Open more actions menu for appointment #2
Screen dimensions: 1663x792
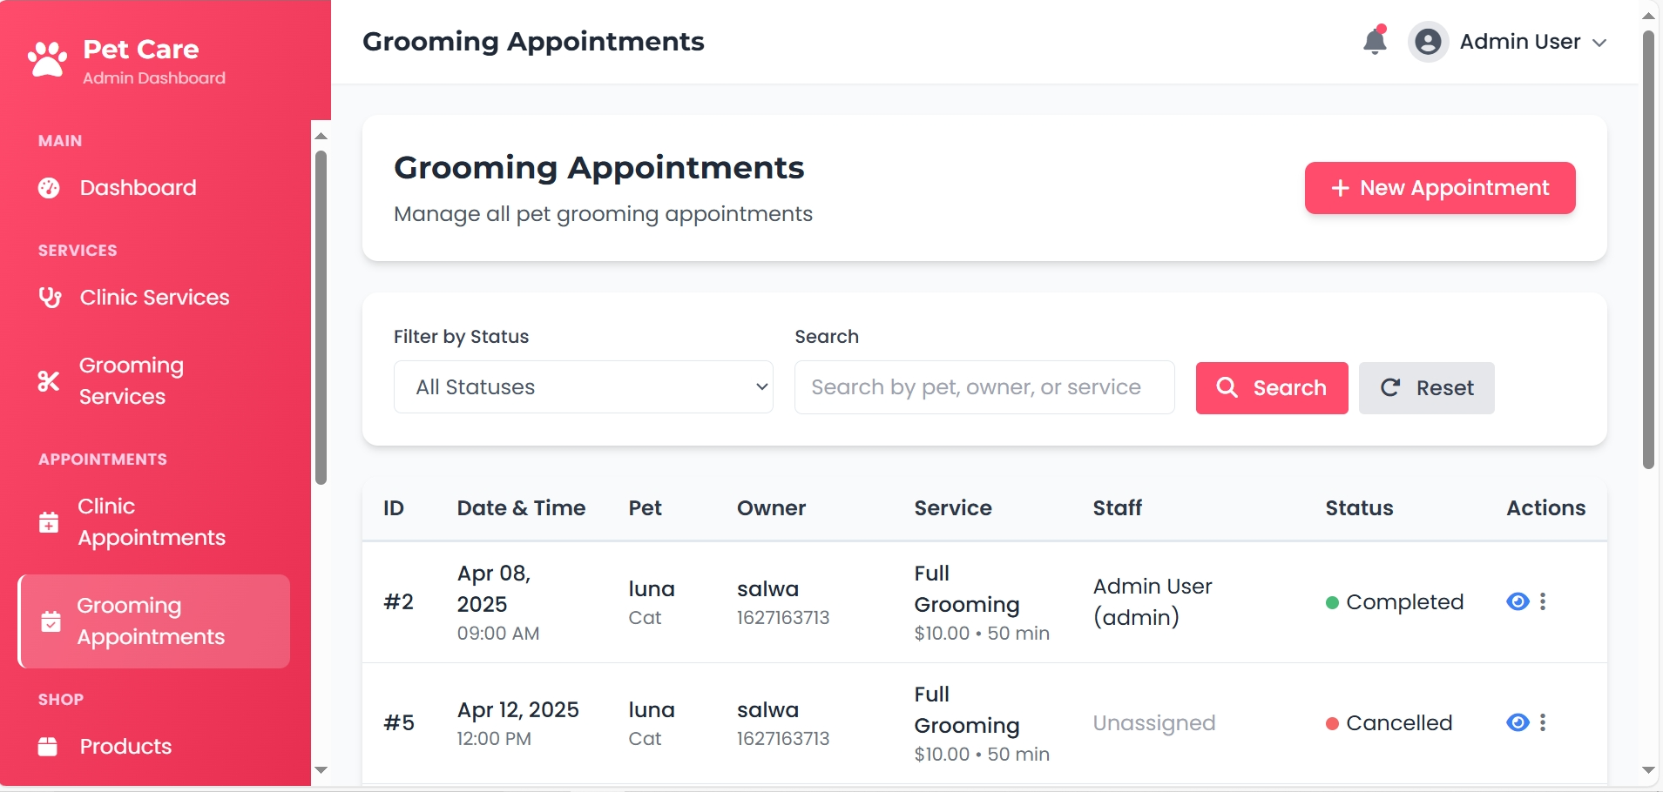pyautogui.click(x=1543, y=601)
